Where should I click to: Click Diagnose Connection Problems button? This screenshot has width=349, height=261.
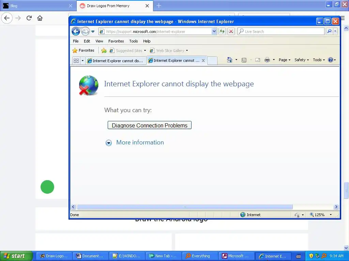[x=150, y=125]
